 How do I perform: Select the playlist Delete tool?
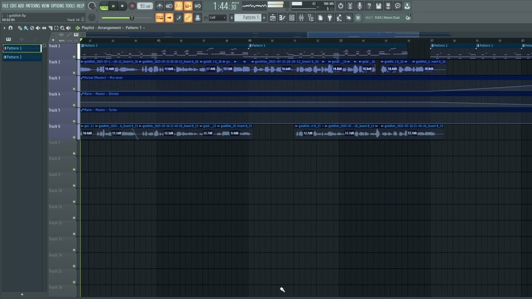pos(32,28)
